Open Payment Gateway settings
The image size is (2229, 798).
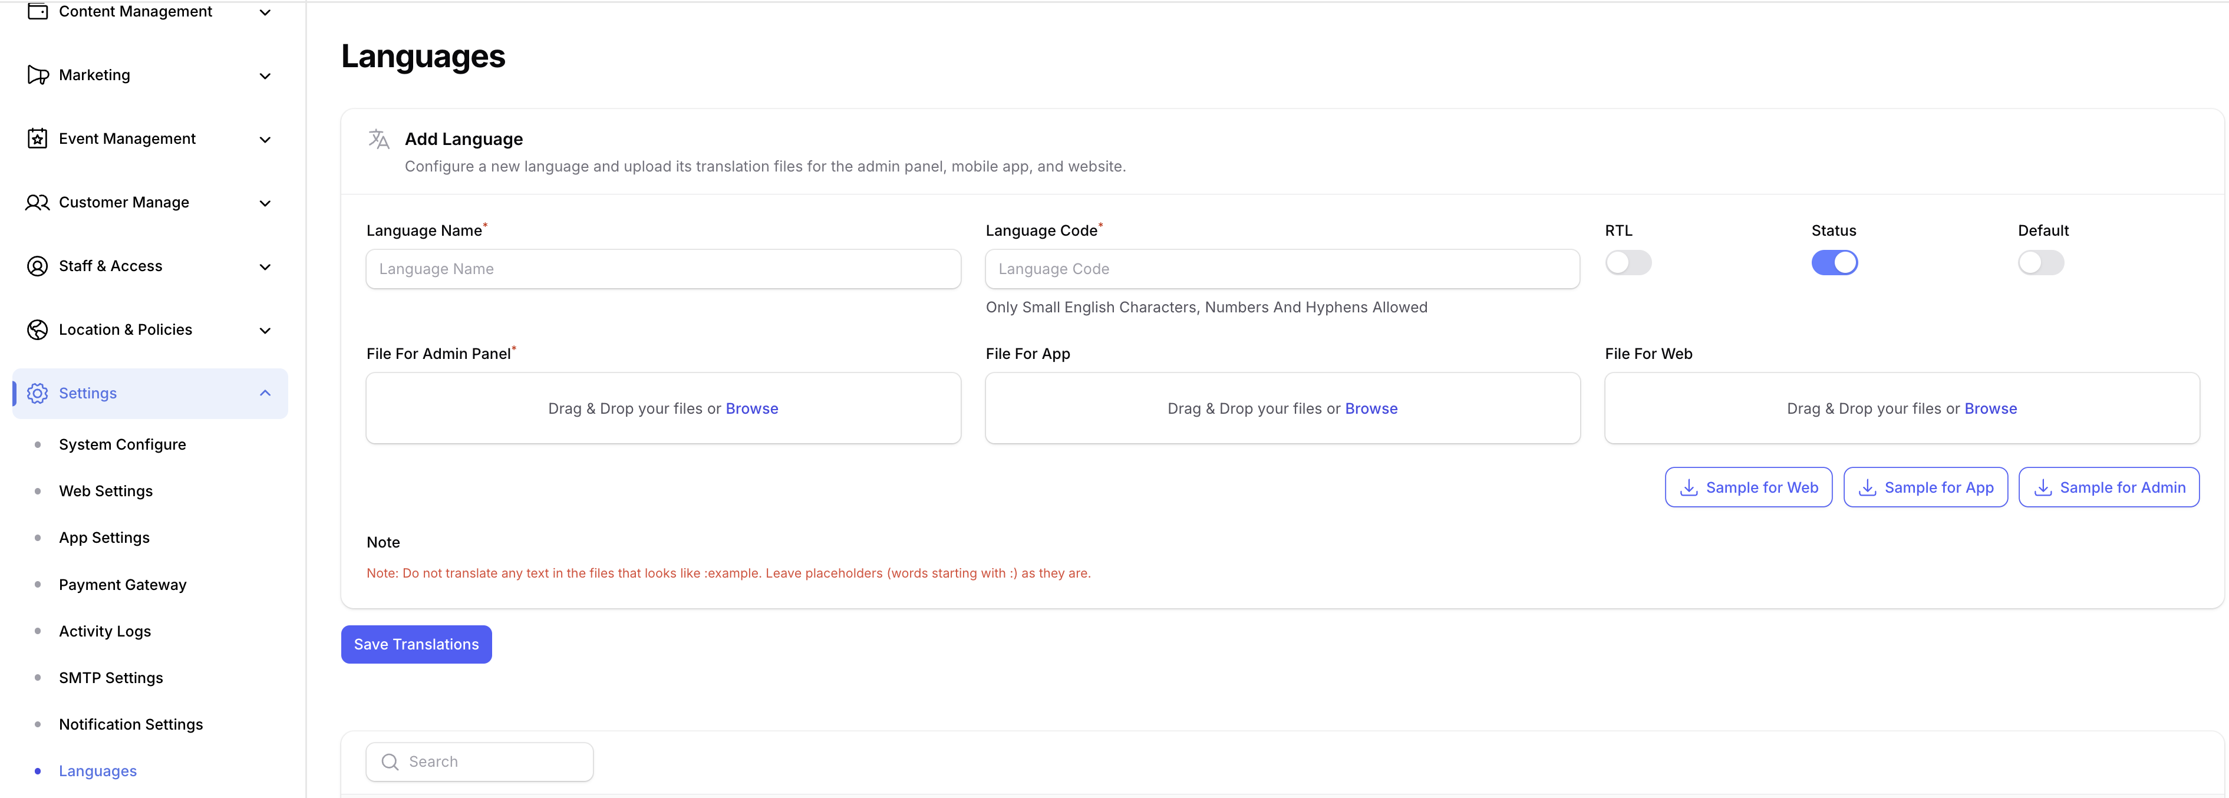123,584
